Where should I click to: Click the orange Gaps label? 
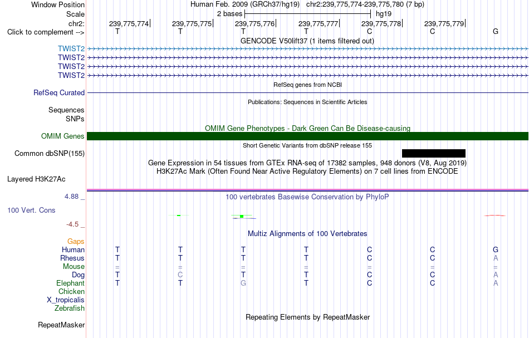(76, 242)
